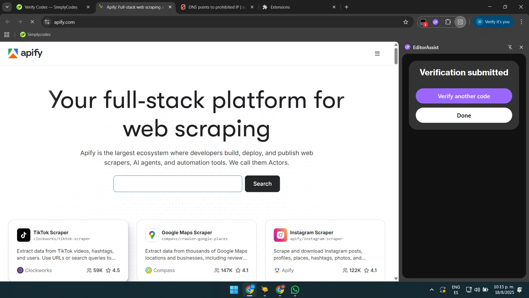Click the network display icon in system tray
Screen dimensions: 529x298
point(469,290)
